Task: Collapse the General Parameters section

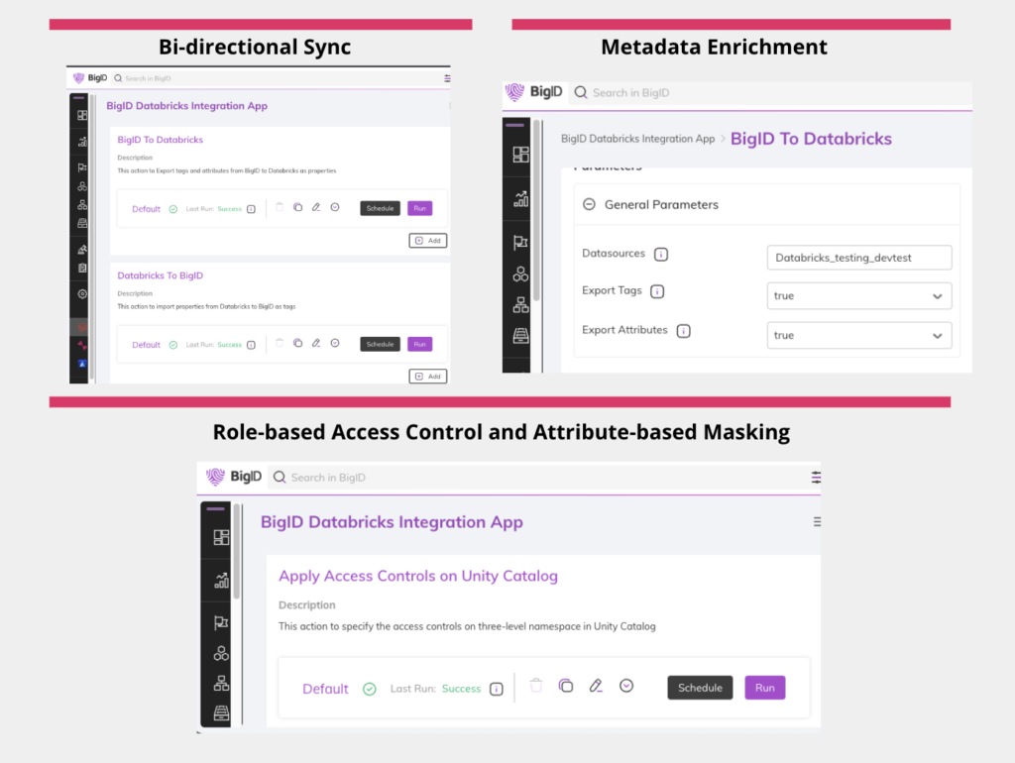Action: click(x=590, y=204)
